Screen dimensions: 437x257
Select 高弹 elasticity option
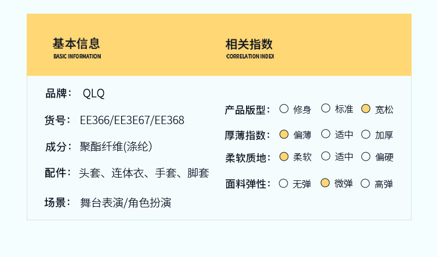pos(366,183)
